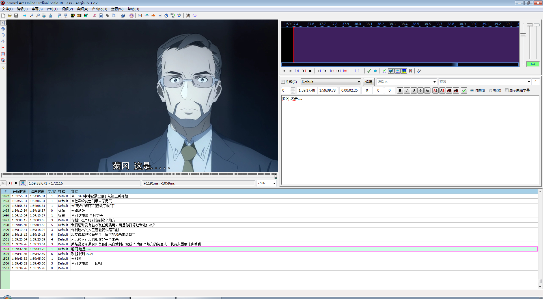The width and height of the screenshot is (543, 299).
Task: Click the video seek bar slider
Action: tap(139, 176)
